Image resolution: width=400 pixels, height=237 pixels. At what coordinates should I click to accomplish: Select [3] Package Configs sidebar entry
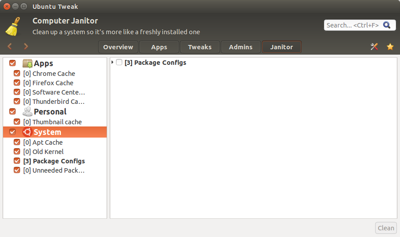54,161
